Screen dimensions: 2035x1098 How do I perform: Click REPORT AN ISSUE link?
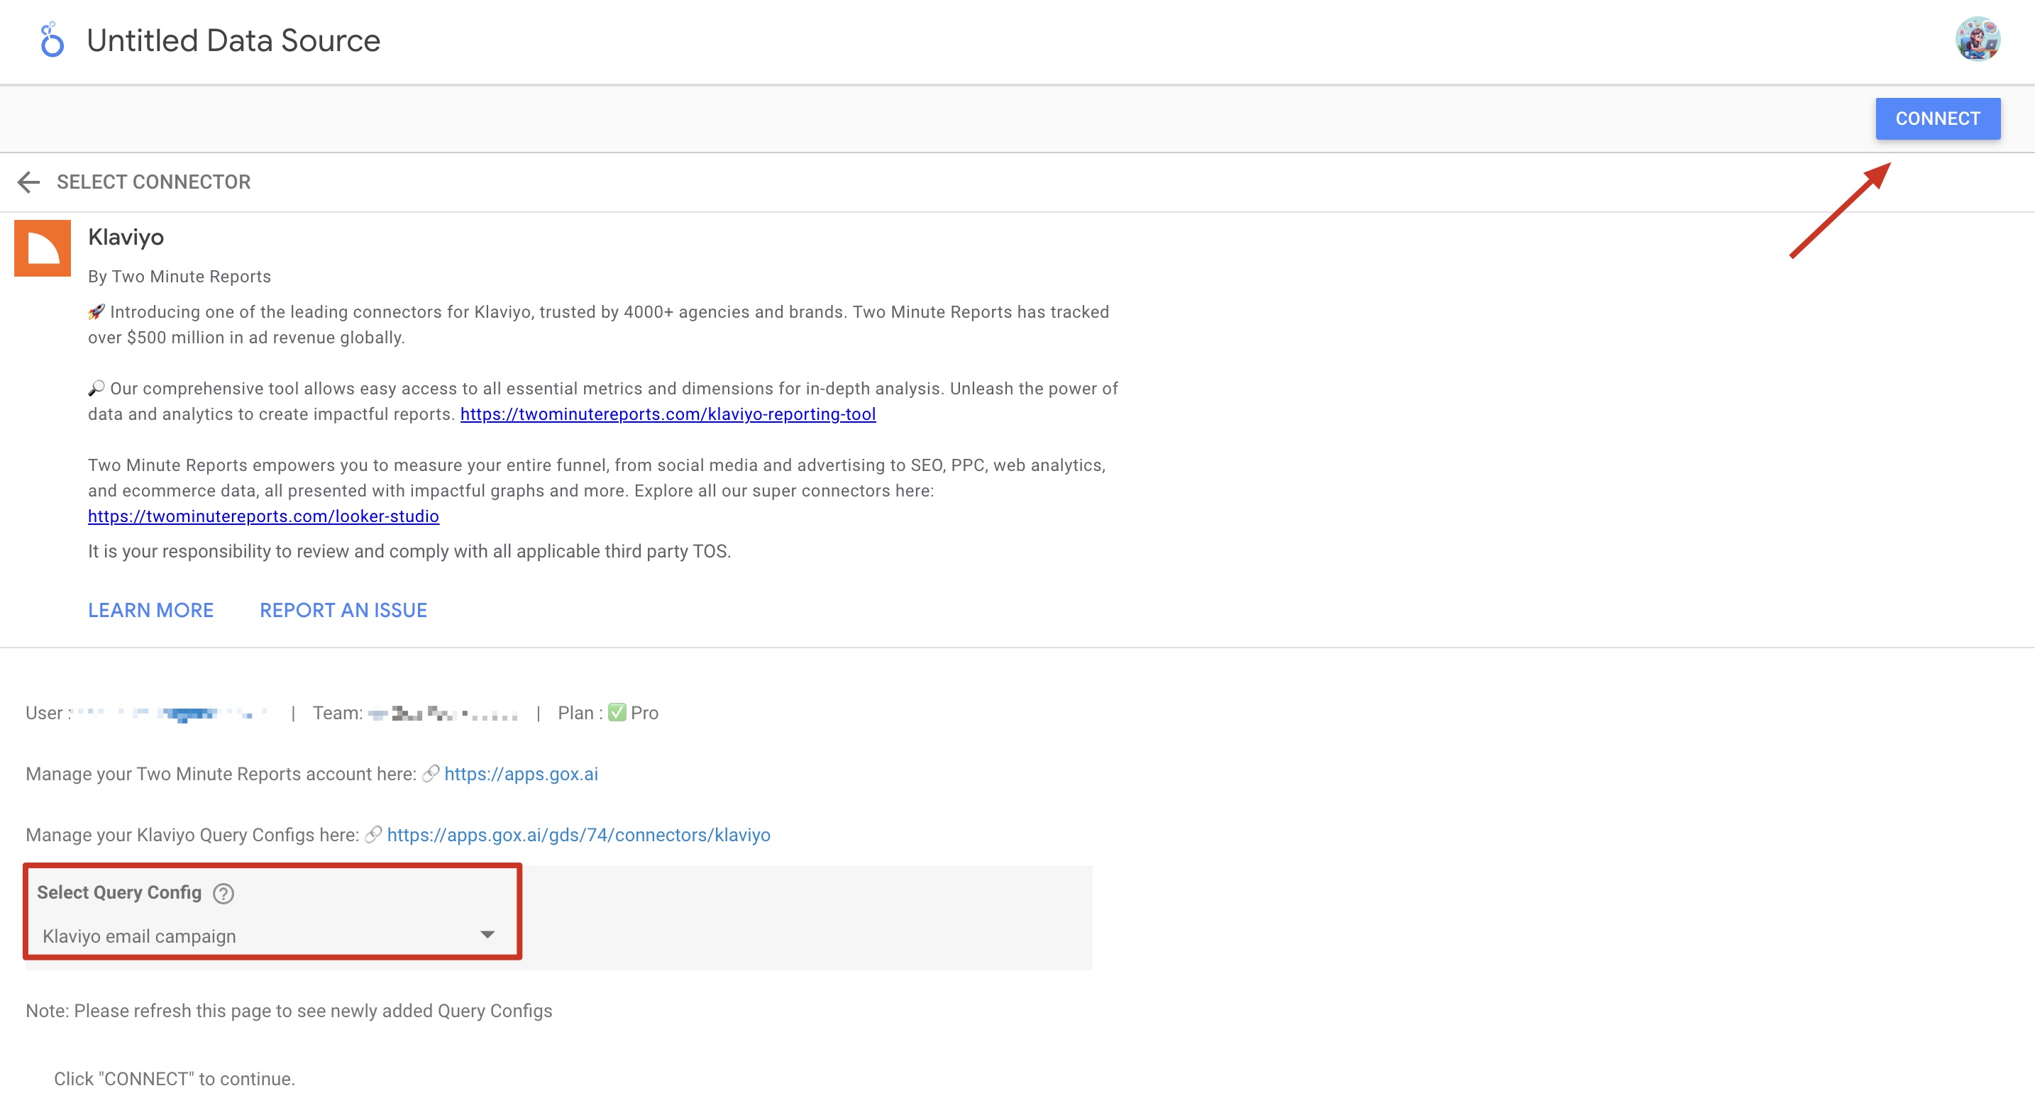tap(343, 610)
